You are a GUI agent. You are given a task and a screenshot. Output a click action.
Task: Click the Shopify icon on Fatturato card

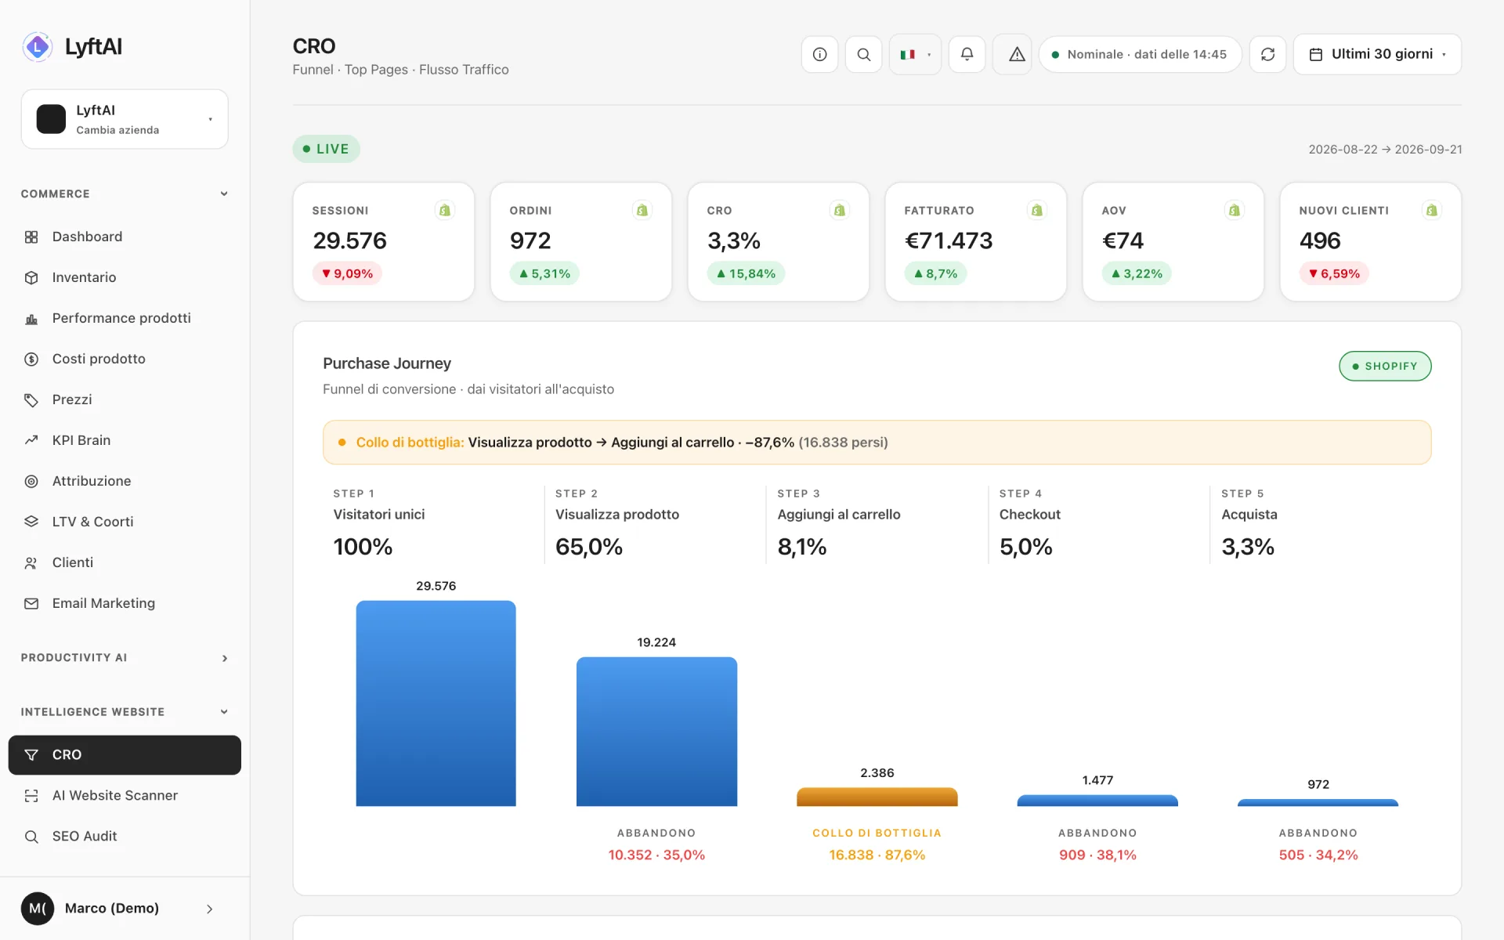[x=1037, y=210]
